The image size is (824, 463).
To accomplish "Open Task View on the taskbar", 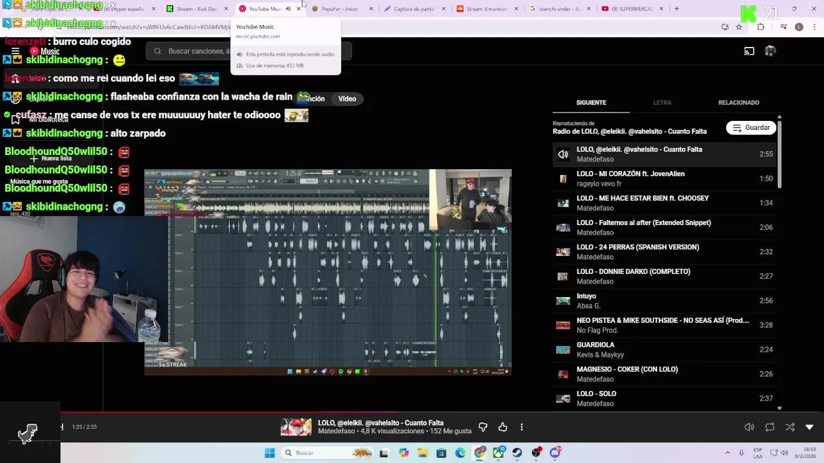I will [384, 453].
